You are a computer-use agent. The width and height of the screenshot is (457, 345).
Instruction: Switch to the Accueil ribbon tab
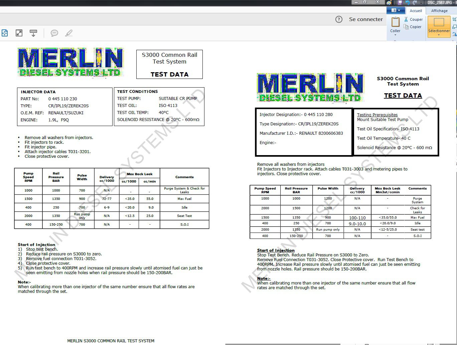click(x=416, y=11)
